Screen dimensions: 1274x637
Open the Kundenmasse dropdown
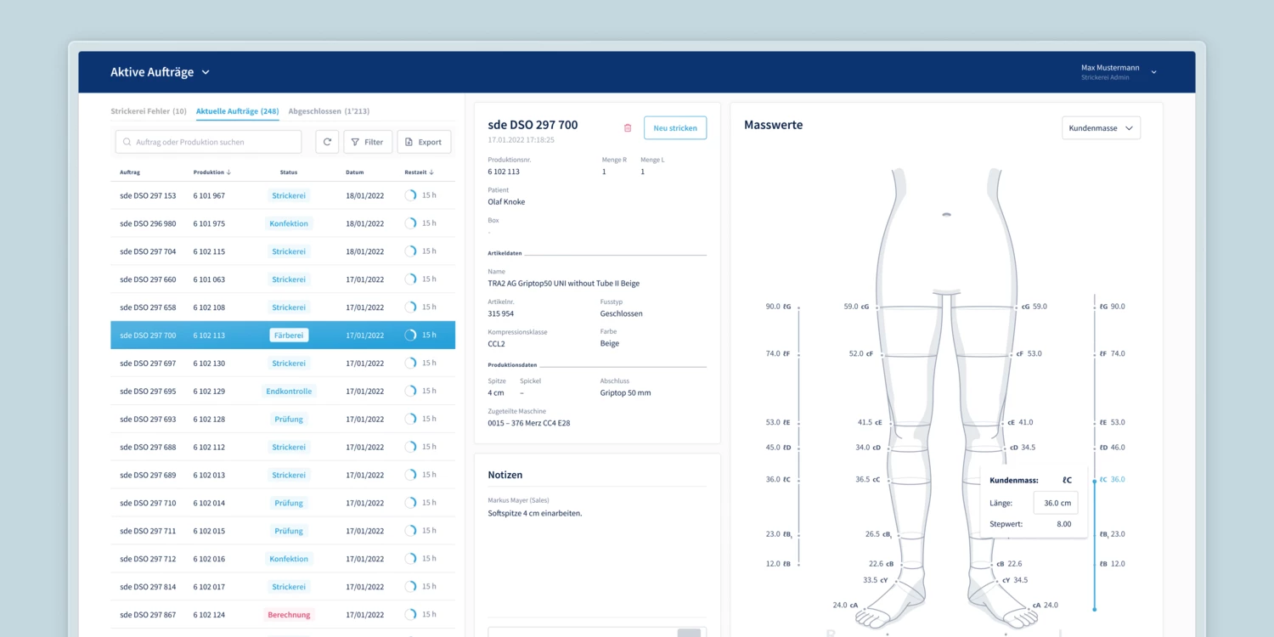[x=1101, y=128]
